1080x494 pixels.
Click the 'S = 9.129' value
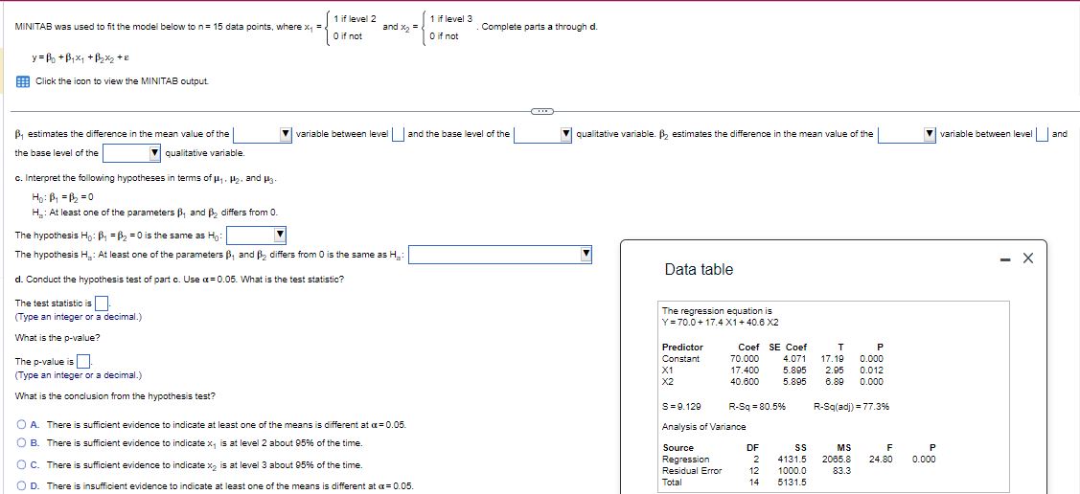tap(681, 407)
